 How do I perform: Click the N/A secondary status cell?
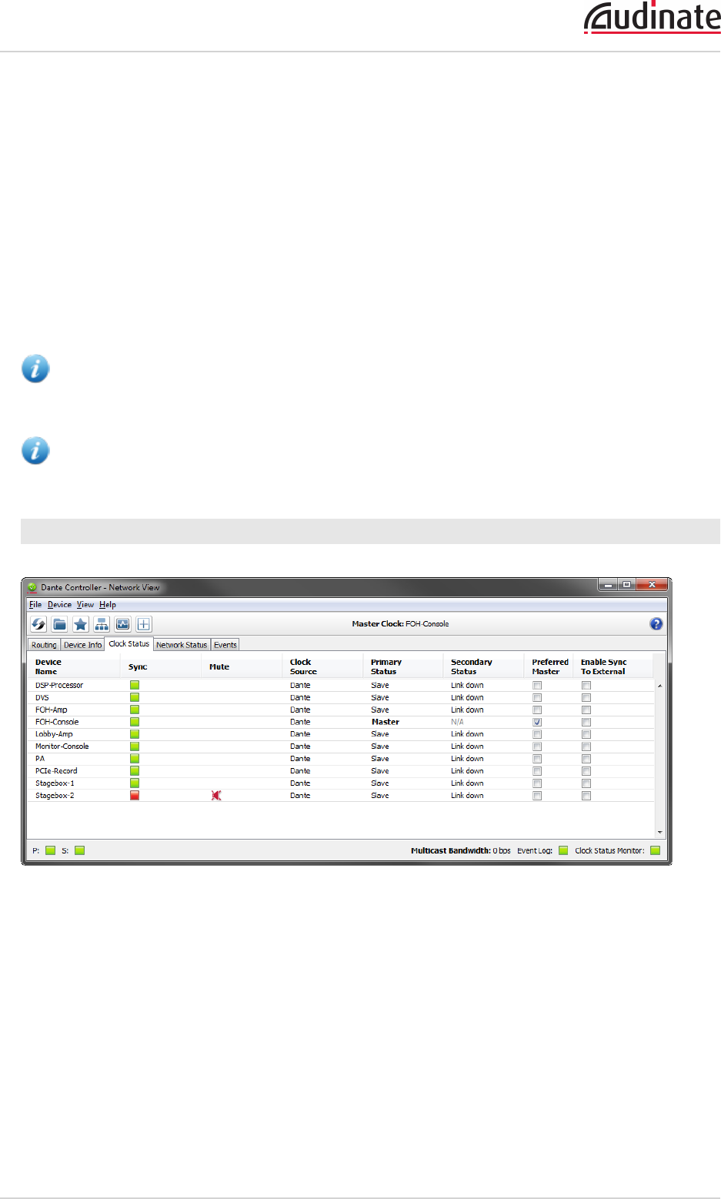(x=457, y=722)
